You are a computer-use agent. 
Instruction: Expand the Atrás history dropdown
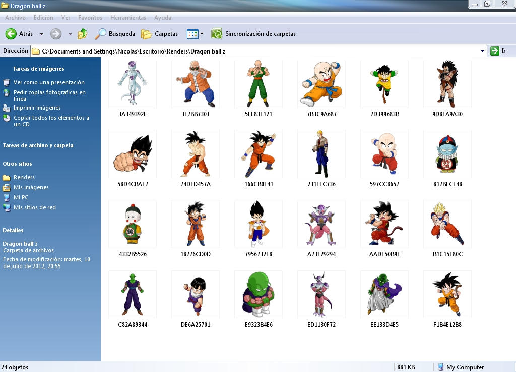click(41, 34)
